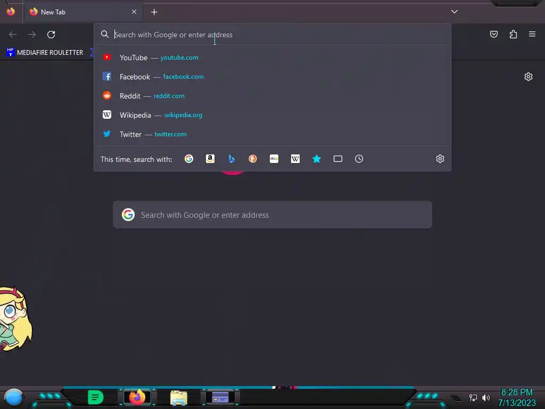Open the purple window app in taskbar
This screenshot has height=409, width=545.
click(x=220, y=397)
